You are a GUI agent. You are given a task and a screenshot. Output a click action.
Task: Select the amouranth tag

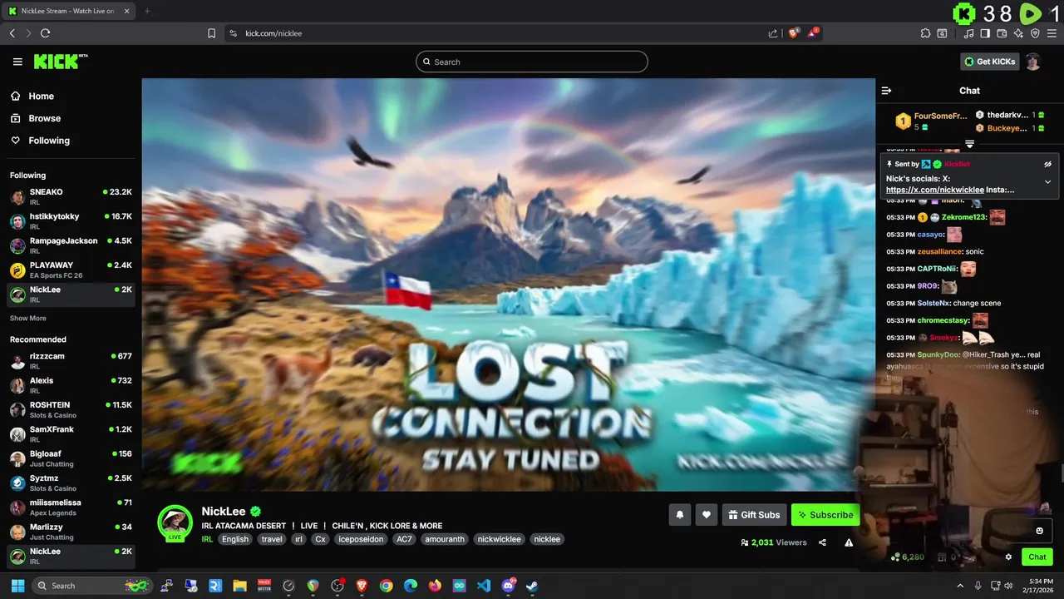445,539
